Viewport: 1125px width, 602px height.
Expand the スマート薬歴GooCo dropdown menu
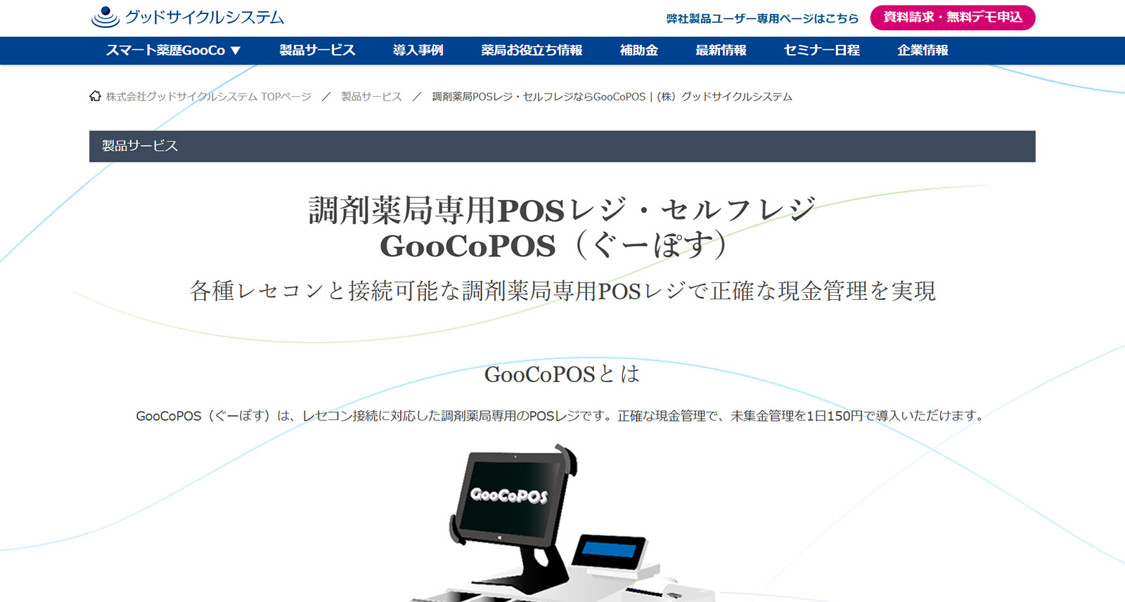pyautogui.click(x=173, y=51)
